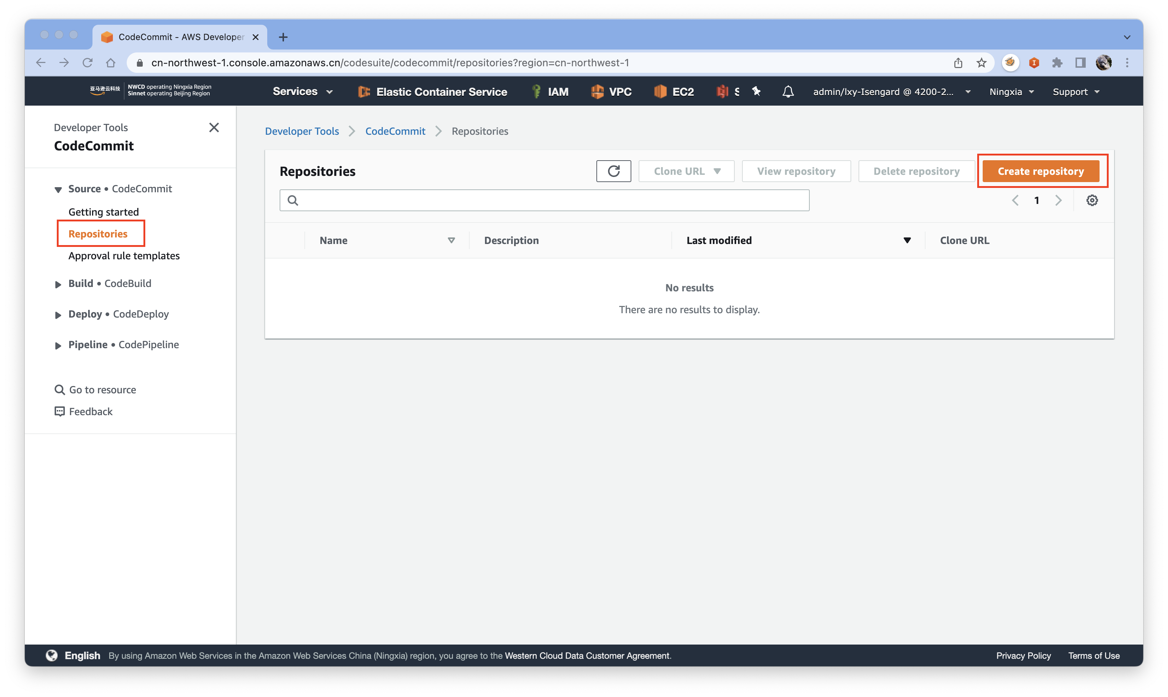Open the VPC shortcut in the nav bar

pos(611,92)
